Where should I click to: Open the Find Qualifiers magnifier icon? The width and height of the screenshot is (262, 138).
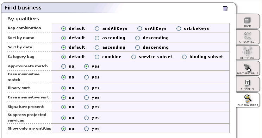point(248,99)
